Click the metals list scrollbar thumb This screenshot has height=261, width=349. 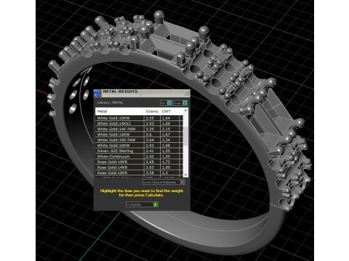point(185,136)
